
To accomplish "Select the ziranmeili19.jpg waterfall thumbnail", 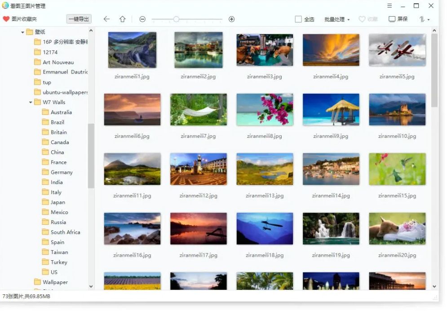I will 331,228.
